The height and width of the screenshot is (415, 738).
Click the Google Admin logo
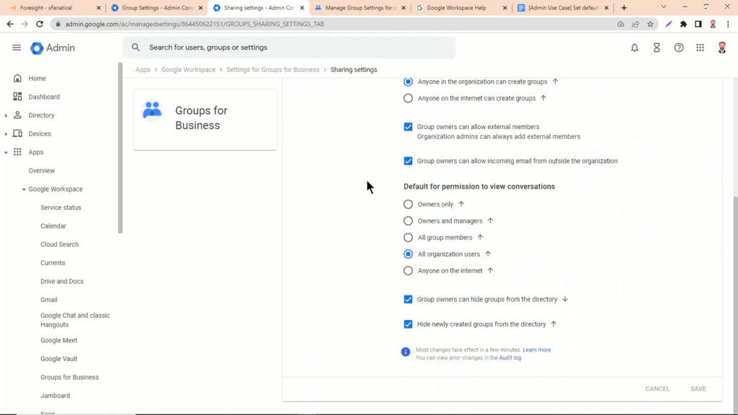tap(53, 48)
